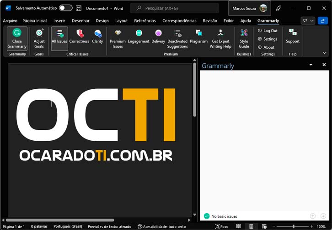The image size is (332, 230).
Task: Zoom out with the minus button
Action: click(273, 226)
